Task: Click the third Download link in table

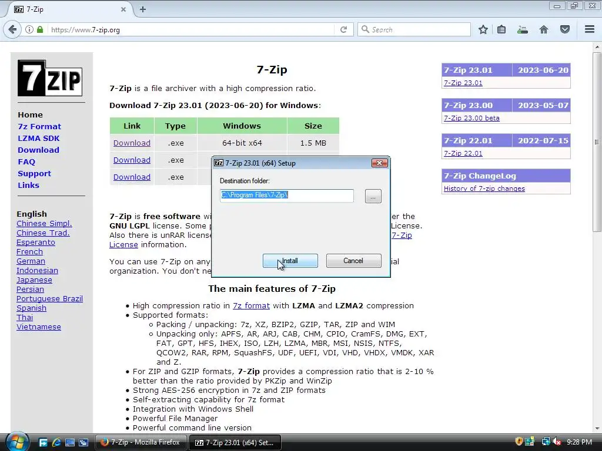Action: 132,177
